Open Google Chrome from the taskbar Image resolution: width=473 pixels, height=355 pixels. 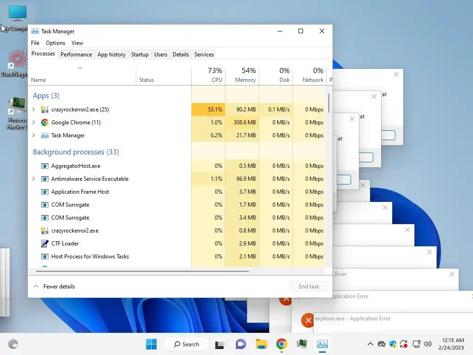[x=281, y=344]
